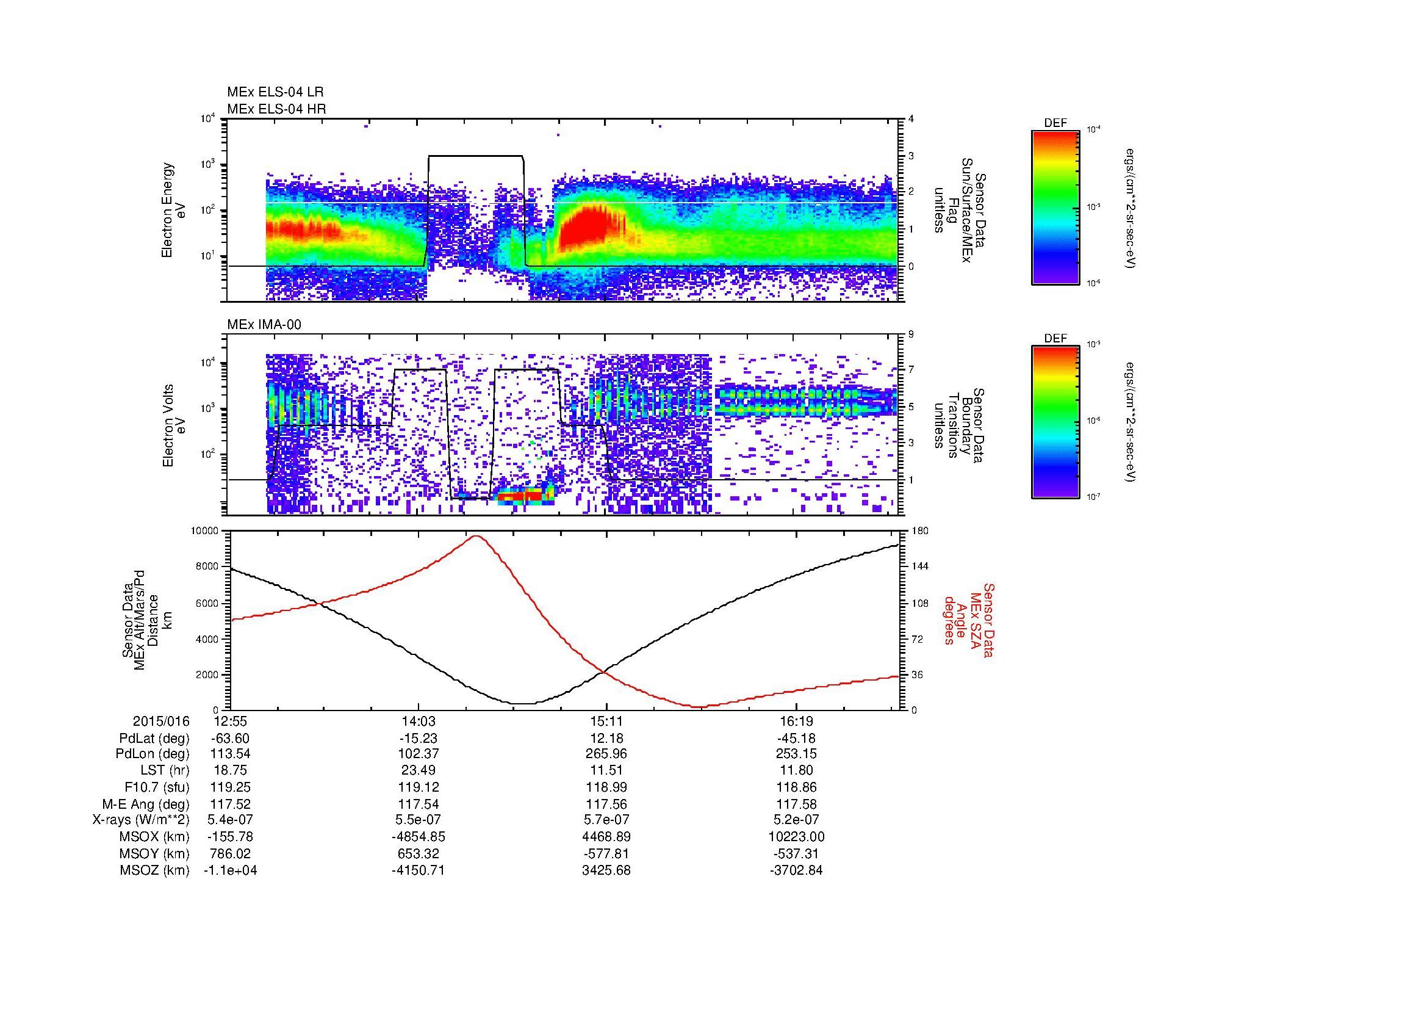
Task: Click the 'MEx IMA-00' panel title
Action: tap(264, 325)
